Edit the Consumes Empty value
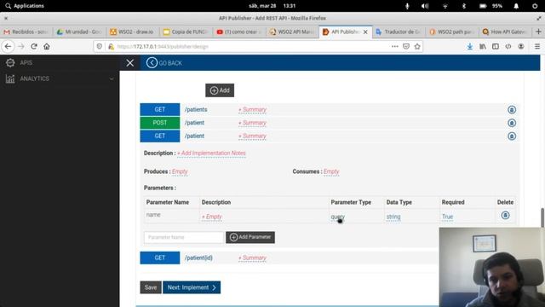 tap(331, 171)
